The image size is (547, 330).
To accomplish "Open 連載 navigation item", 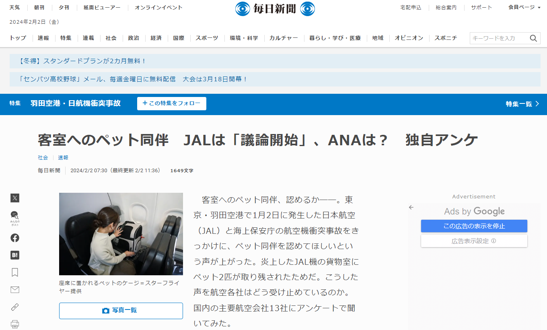I will point(88,38).
